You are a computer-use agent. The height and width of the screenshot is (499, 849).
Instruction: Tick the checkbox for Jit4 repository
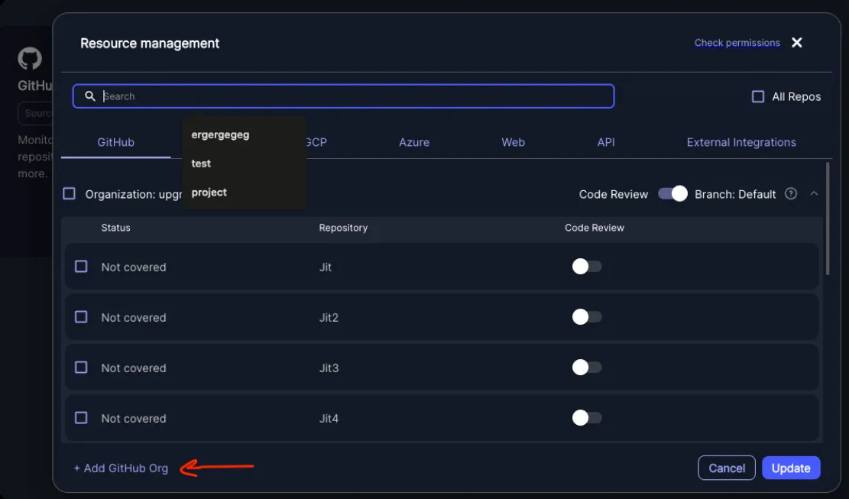(81, 418)
